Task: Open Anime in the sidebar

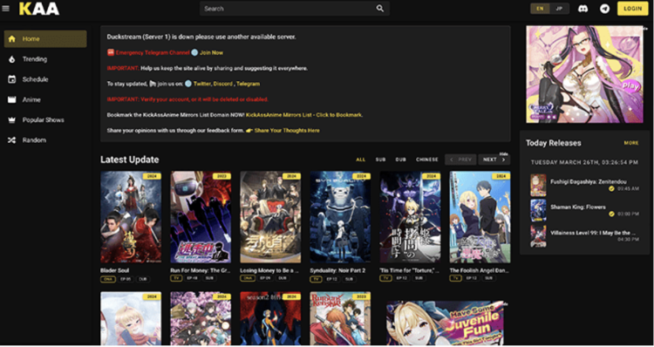Action: pos(45,99)
